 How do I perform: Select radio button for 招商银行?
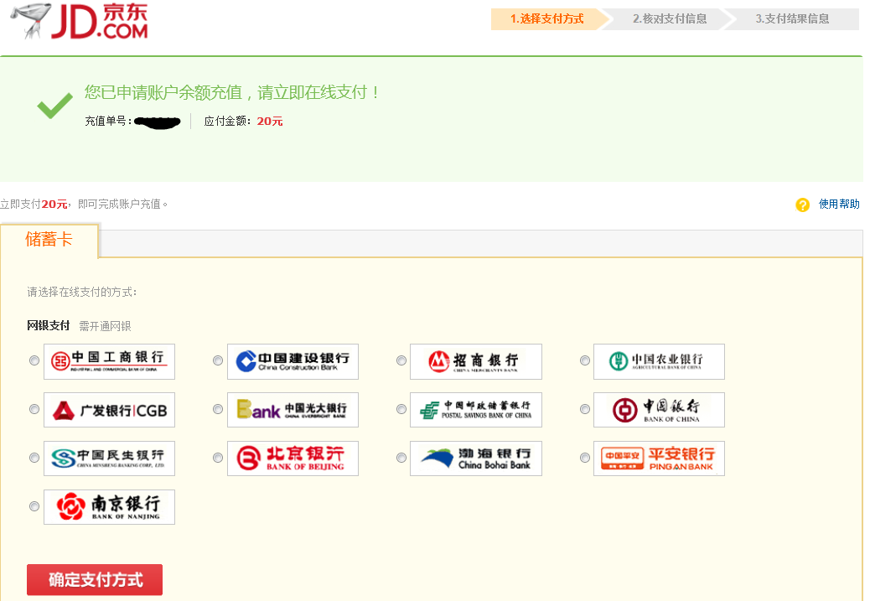pos(401,360)
